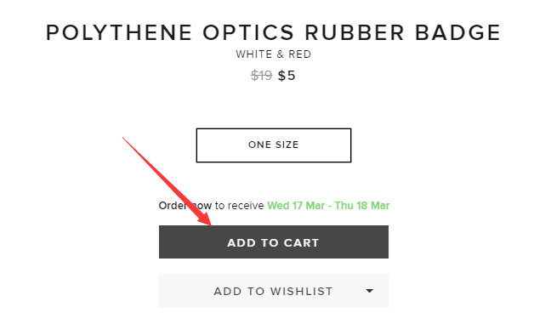This screenshot has width=551, height=324.
Task: Click the red arrow annotation head
Action: click(x=205, y=218)
